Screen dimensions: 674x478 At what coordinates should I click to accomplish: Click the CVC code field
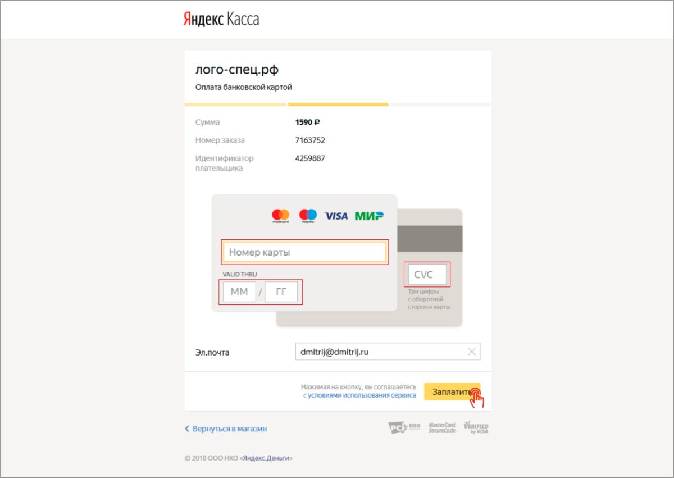click(427, 275)
